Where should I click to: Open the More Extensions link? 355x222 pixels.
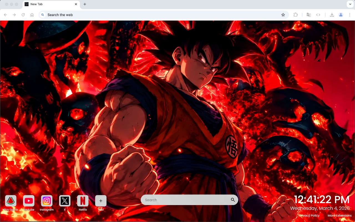pyautogui.click(x=339, y=216)
